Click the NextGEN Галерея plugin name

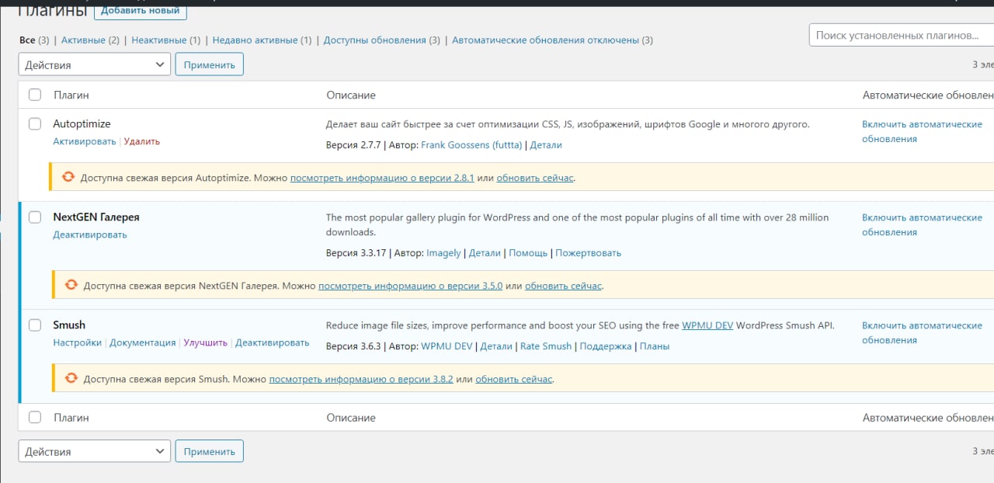click(96, 217)
